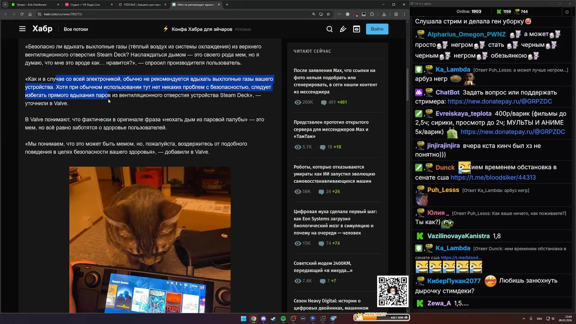This screenshot has width=576, height=324.
Task: Click the browser home icon
Action: pyautogui.click(x=30, y=14)
